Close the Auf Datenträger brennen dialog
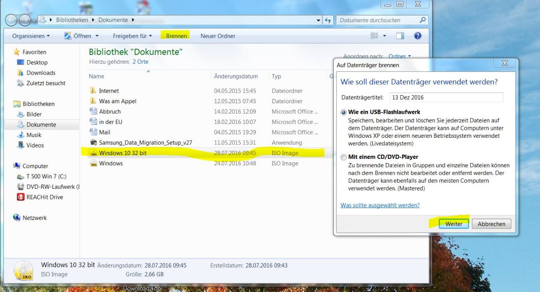Viewport: 540px width, 292px height. [x=505, y=63]
